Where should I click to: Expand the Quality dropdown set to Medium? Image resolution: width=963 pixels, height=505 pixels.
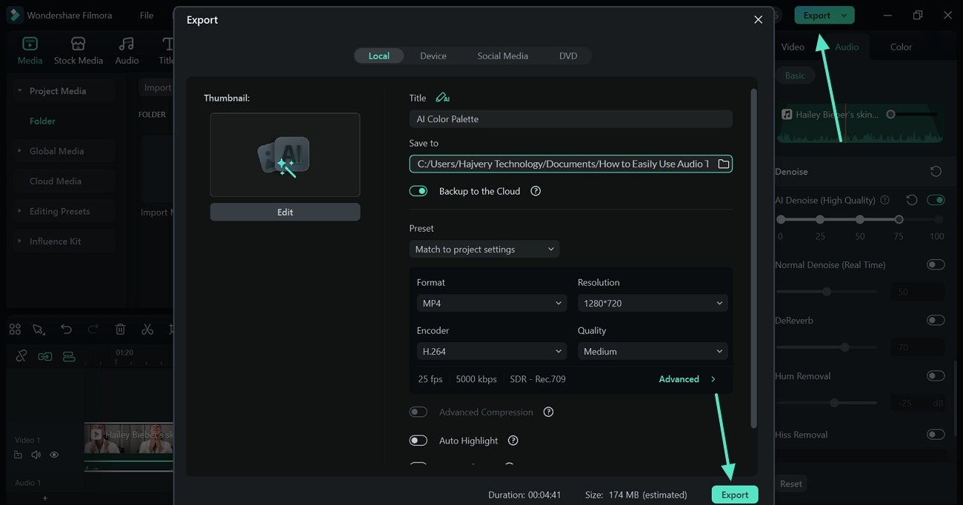pos(652,351)
